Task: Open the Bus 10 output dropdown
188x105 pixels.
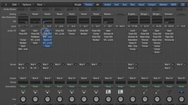Action: tap(182, 78)
